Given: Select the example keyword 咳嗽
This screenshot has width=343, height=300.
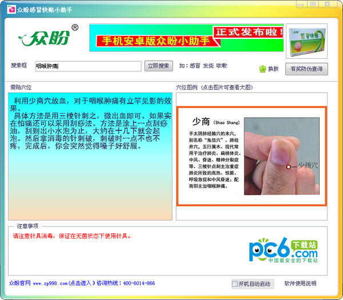Looking at the screenshot, I should 222,66.
